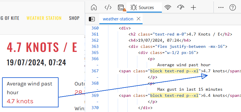Viewport: 241px width, 112px height.
Task: Toggle the Sources navigator sidebar
Action: pyautogui.click(x=92, y=19)
